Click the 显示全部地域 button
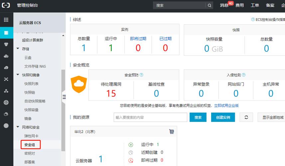Image resolution: width=285 pixels, height=166 pixels. point(273,117)
